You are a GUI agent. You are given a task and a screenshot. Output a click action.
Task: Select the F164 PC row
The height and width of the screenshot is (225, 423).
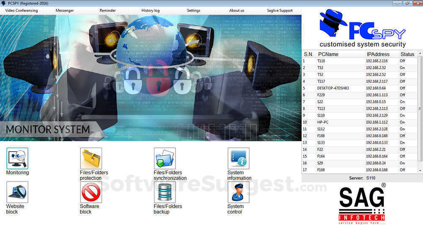tap(360, 156)
